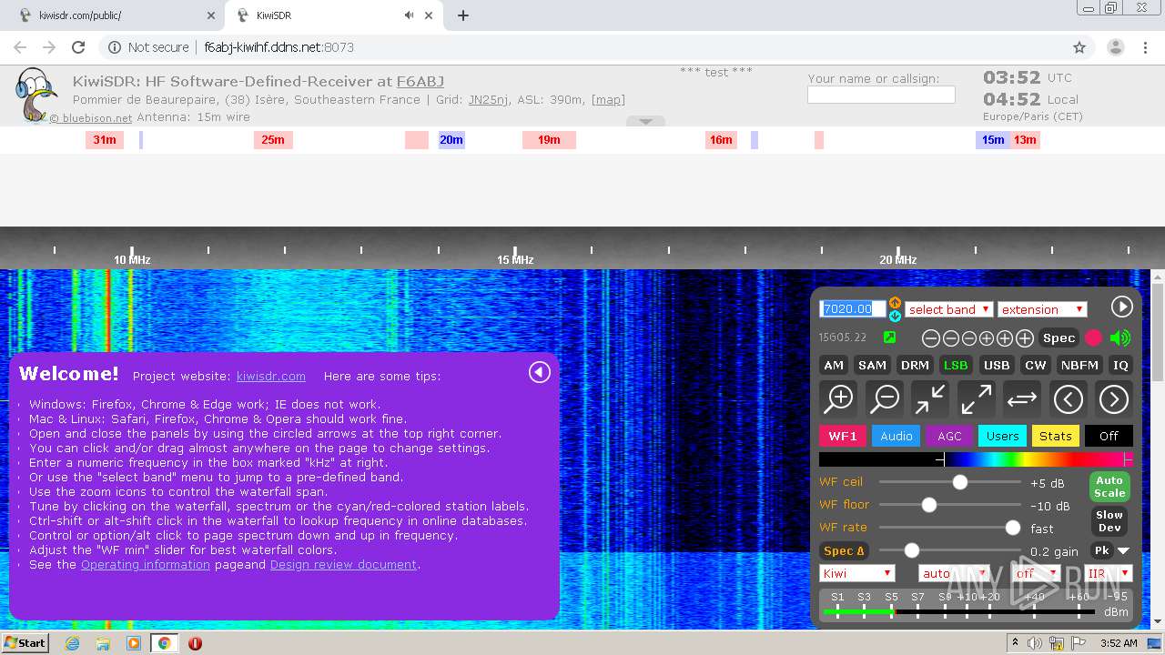The image size is (1165, 655).
Task: Open the Kiwi colormap dropdown
Action: [857, 573]
